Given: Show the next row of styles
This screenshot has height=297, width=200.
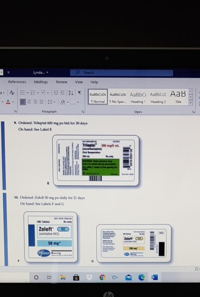Looking at the screenshot, I should coord(191,97).
